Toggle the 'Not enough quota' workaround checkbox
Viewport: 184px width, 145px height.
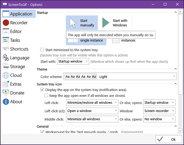(42, 132)
